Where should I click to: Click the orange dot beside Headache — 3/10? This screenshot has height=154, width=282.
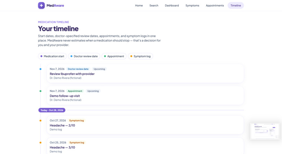[x=41, y=143]
